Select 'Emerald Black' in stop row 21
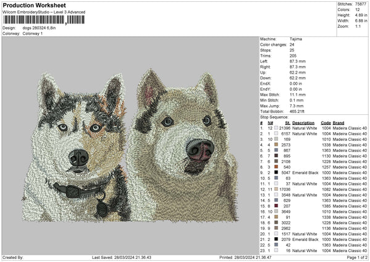 click(305, 240)
